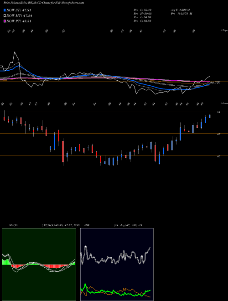Select the 'DOW PT: 48.81' label
Viewport: 228px width, 301px height.
[19, 21]
